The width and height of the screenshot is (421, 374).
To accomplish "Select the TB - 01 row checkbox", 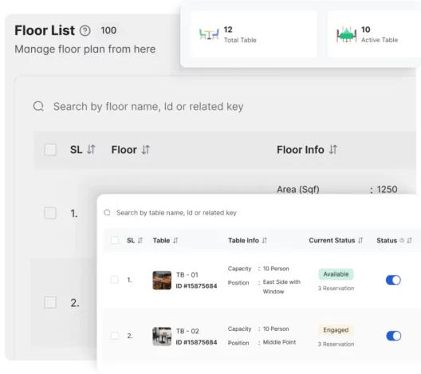I will pyautogui.click(x=115, y=280).
